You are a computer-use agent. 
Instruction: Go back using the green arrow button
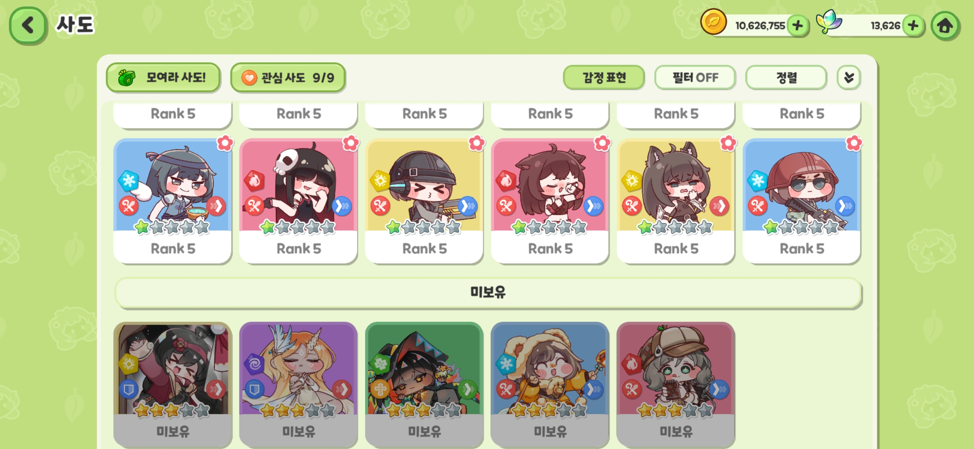point(28,25)
